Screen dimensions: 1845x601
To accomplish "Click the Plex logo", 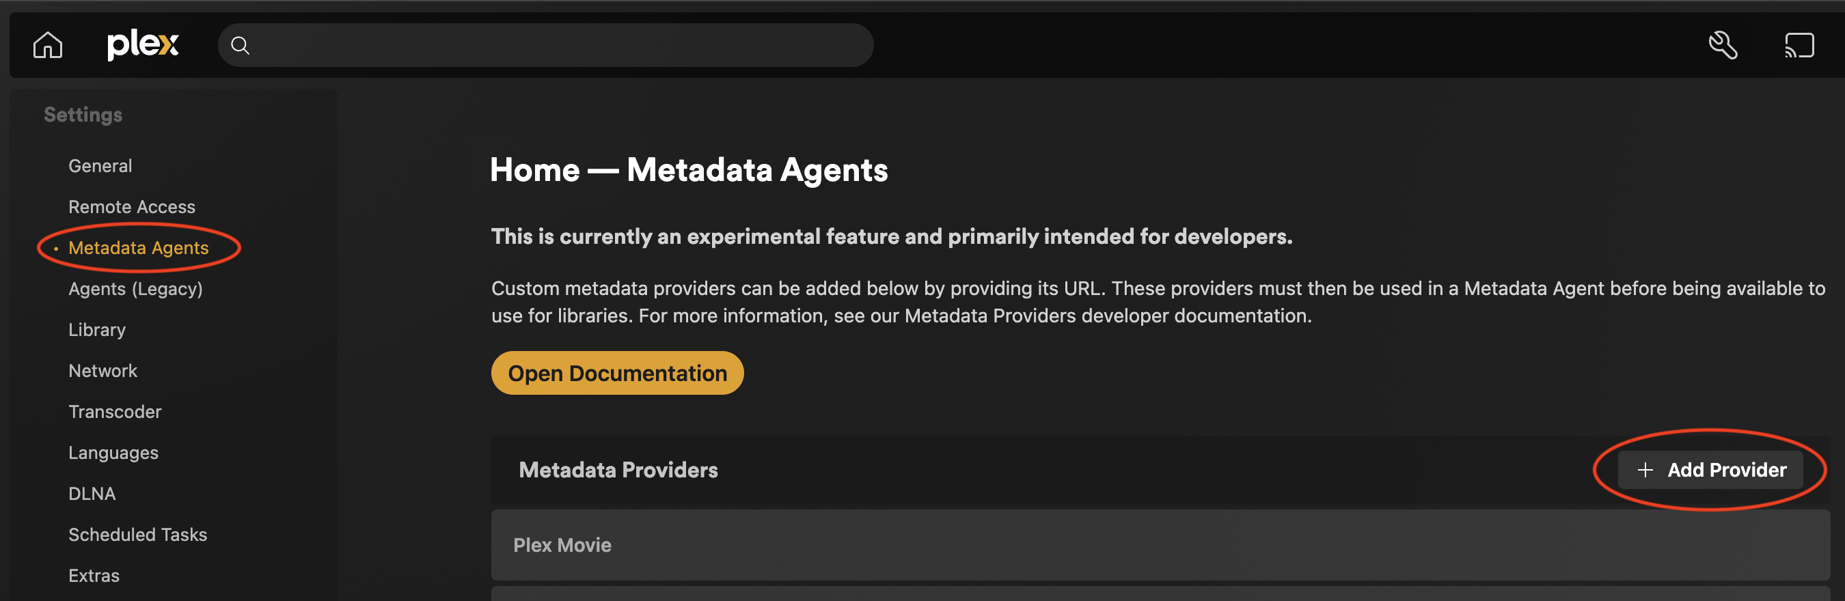I will click(143, 44).
